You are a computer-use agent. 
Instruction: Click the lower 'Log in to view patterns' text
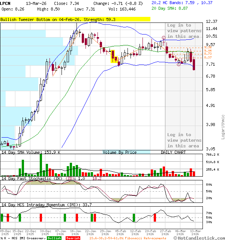pyautogui.click(x=184, y=140)
